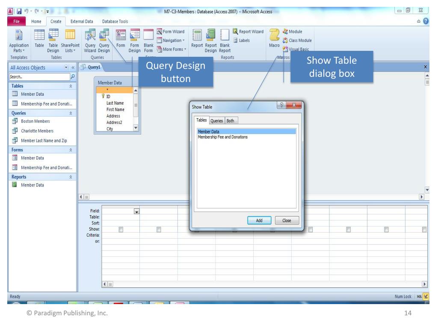
Task: Open the Database Tools tab
Action: (115, 21)
